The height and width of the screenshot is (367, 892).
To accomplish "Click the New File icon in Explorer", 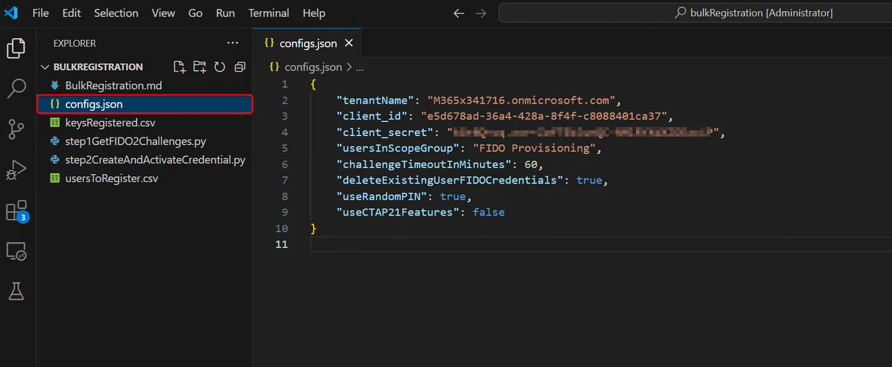I will (x=179, y=67).
